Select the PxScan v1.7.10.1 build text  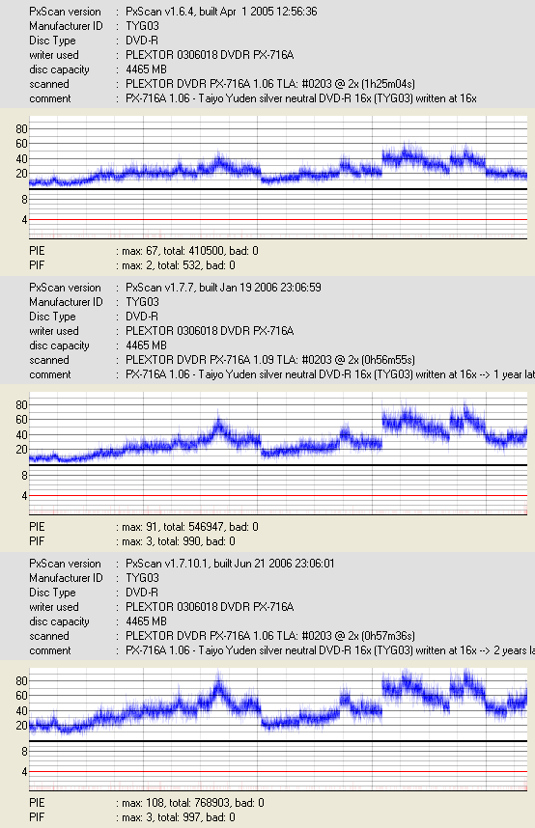[x=230, y=564]
